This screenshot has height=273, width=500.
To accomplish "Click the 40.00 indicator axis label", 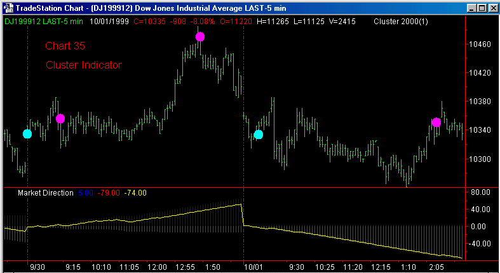I will click(480, 210).
